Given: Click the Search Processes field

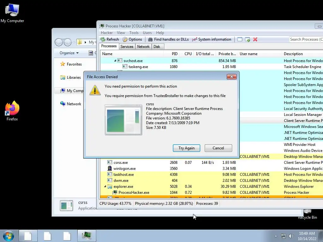Looking at the screenshot, I should point(306,39).
